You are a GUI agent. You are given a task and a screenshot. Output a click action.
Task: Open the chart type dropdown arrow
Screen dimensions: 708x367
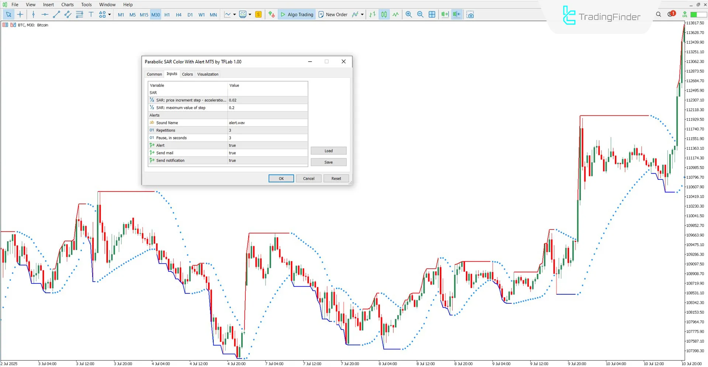pyautogui.click(x=234, y=14)
